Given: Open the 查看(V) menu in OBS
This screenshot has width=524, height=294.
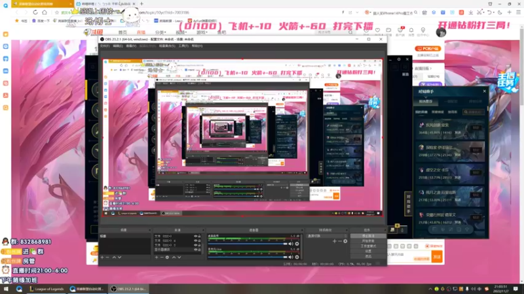Looking at the screenshot, I should [x=131, y=46].
